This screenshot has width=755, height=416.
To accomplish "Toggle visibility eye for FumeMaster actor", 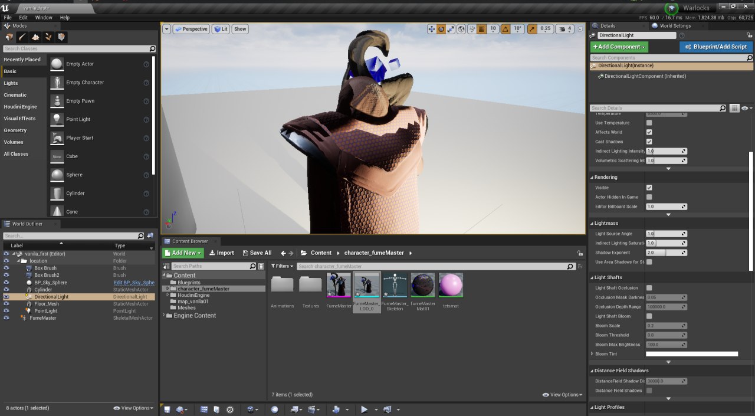I will pyautogui.click(x=6, y=317).
